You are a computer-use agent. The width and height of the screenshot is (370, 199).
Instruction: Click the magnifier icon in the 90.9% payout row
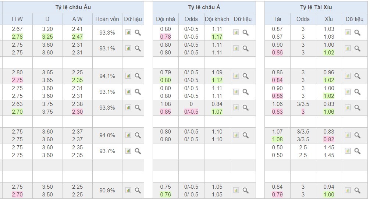[138, 191]
